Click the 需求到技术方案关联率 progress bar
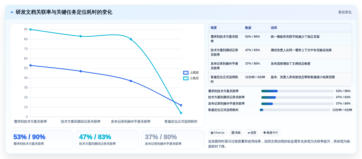This screenshot has height=159, width=362. point(298,91)
